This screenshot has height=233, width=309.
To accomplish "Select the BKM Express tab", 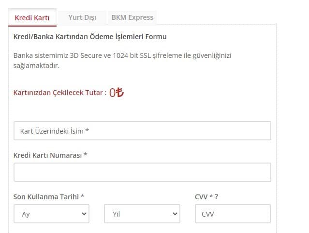I will tap(132, 17).
